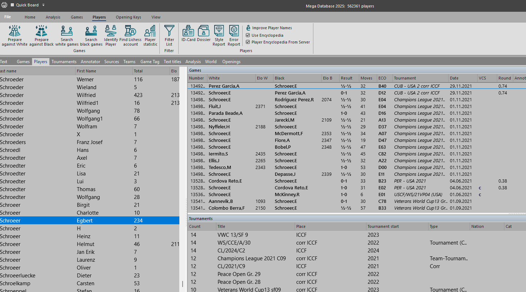Select the Tournaments database tab
The image size is (526, 292).
[64, 62]
